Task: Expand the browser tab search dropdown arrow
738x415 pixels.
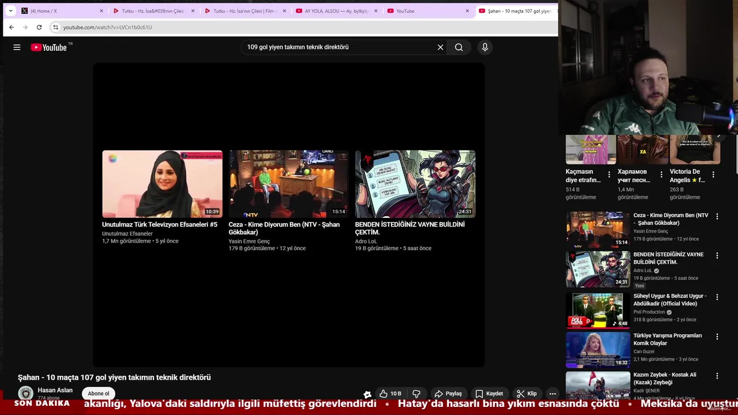Action: pyautogui.click(x=10, y=11)
